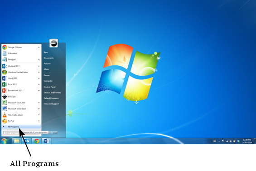Viewport: 256px width, 171px height.
Task: Open Computer from the Start menu
Action: (x=48, y=81)
